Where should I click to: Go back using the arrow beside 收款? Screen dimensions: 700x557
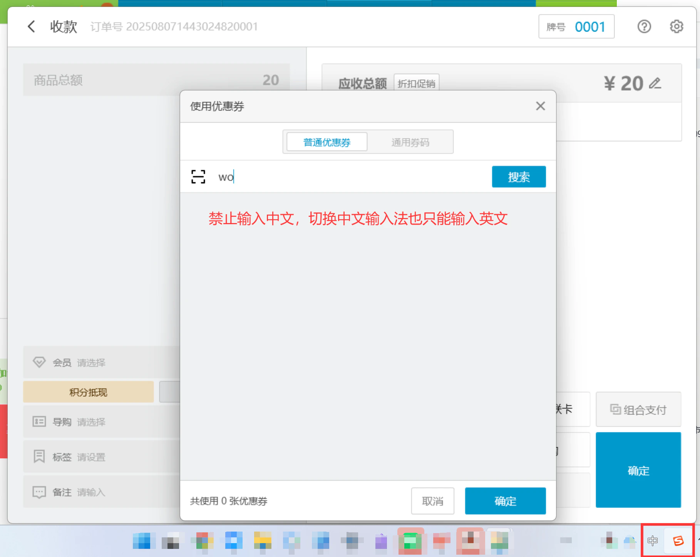point(32,27)
